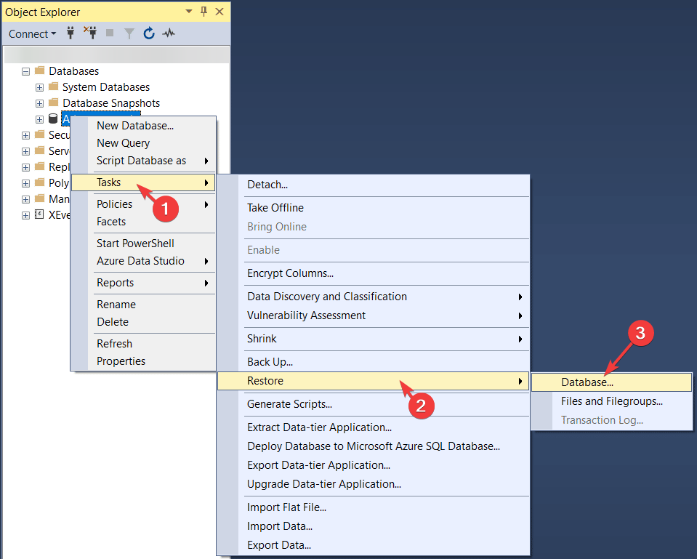Image resolution: width=697 pixels, height=559 pixels.
Task: Open Activity Monitor using the pulse icon
Action: point(168,33)
